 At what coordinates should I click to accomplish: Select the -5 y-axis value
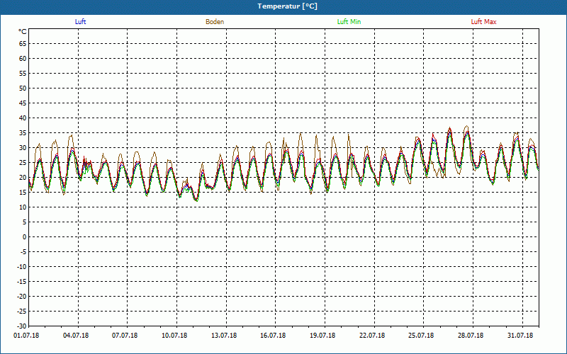click(x=23, y=252)
